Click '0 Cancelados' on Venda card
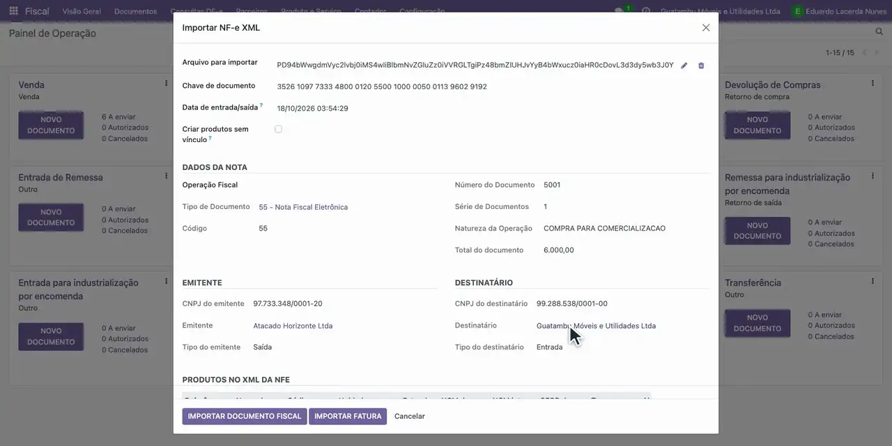Screen dimensions: 892x446 pyautogui.click(x=125, y=139)
